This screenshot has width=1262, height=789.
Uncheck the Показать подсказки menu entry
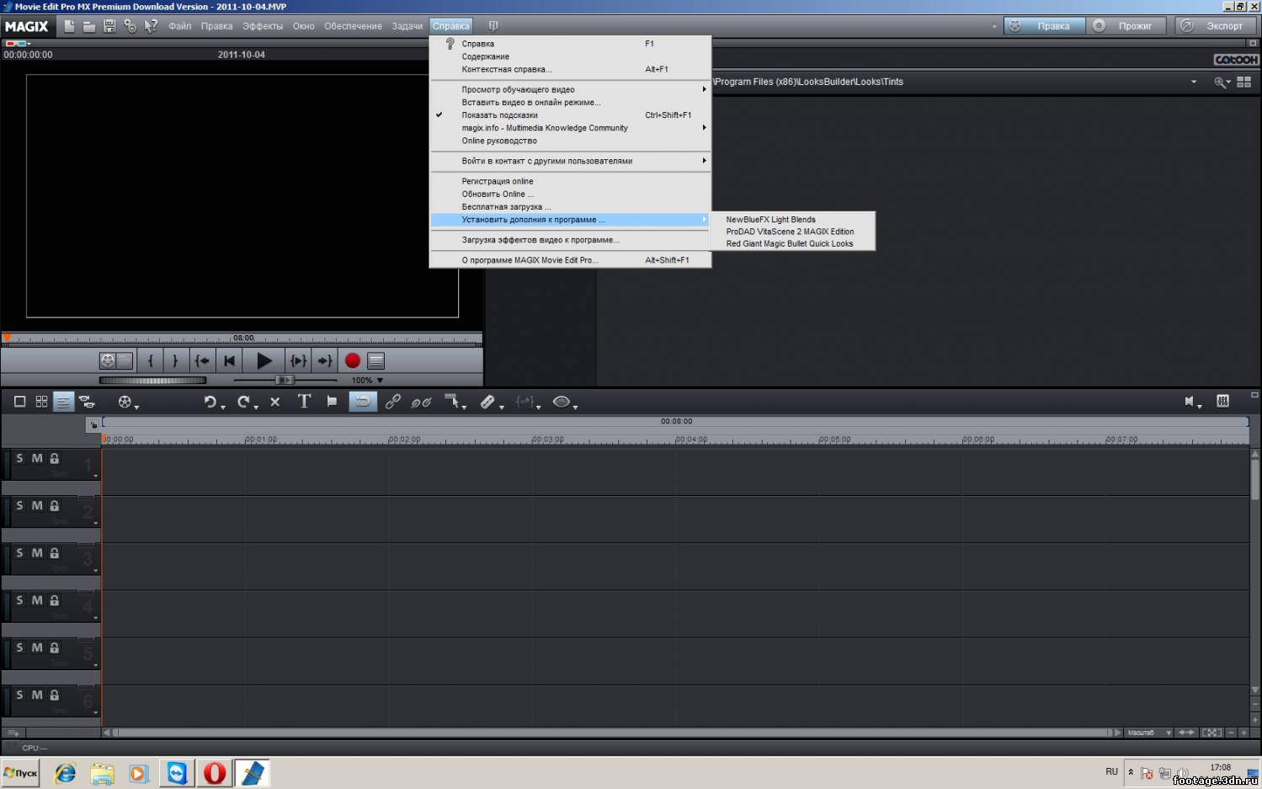tap(570, 115)
